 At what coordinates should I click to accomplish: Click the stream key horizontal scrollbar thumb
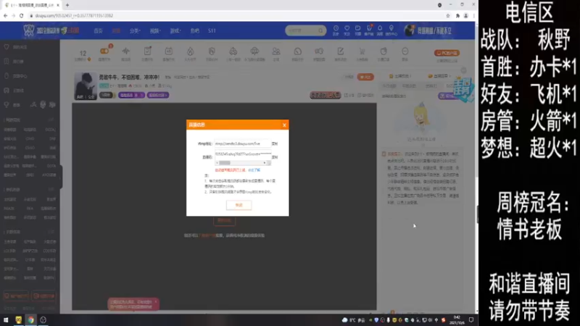point(225,162)
